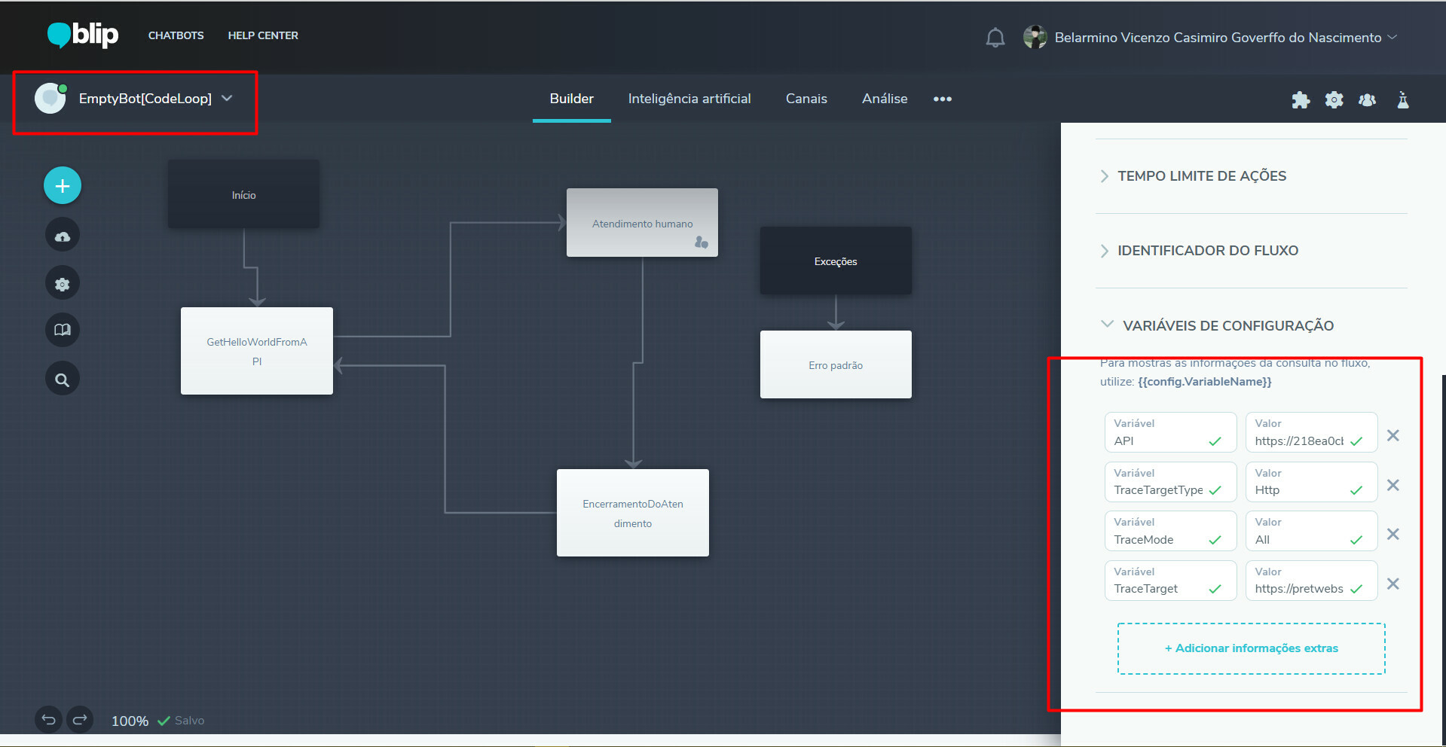
Task: Select the Início block
Action: coord(243,194)
